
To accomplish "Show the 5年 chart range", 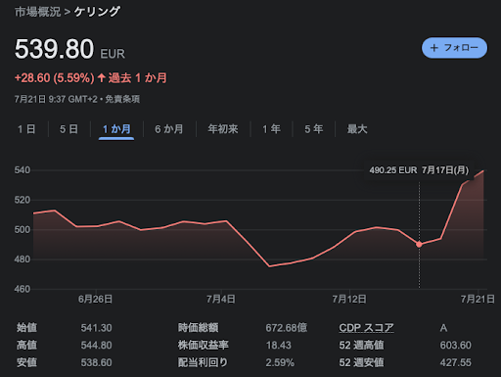I will pos(314,129).
